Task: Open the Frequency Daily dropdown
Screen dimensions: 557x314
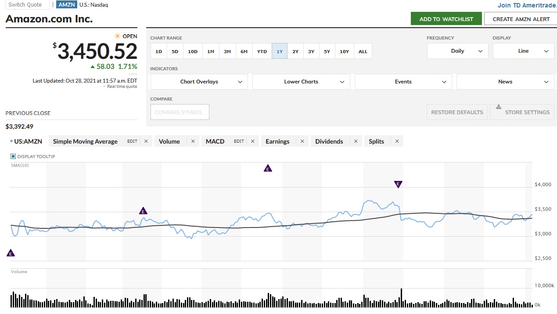Action: (457, 51)
